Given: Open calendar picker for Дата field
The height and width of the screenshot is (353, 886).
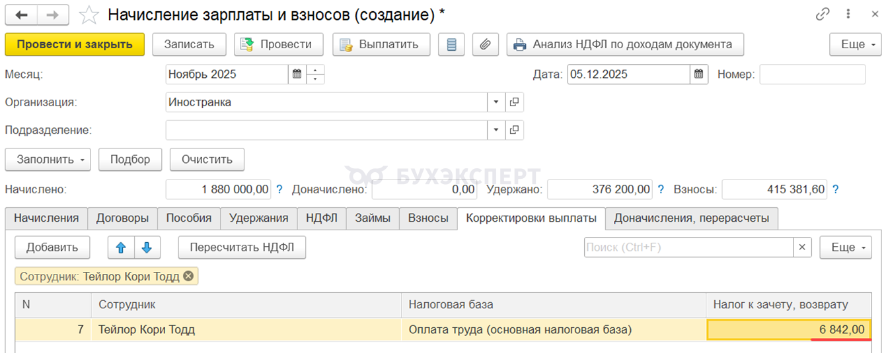Looking at the screenshot, I should tap(698, 74).
